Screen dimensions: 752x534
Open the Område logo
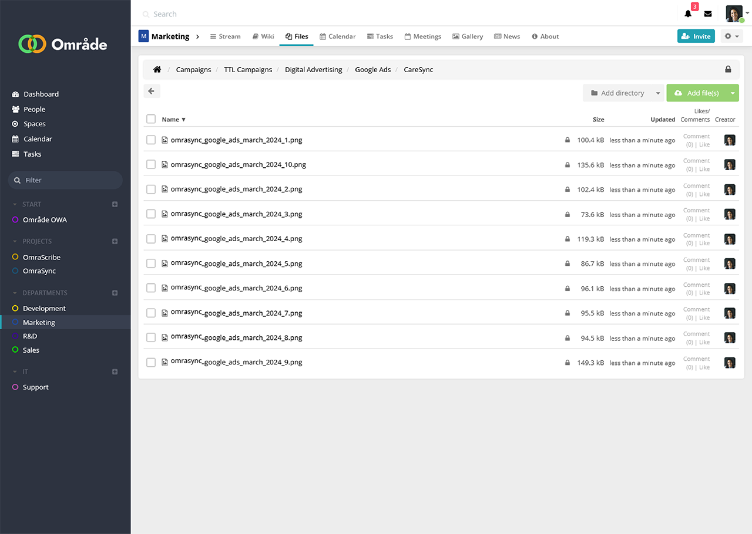(63, 44)
